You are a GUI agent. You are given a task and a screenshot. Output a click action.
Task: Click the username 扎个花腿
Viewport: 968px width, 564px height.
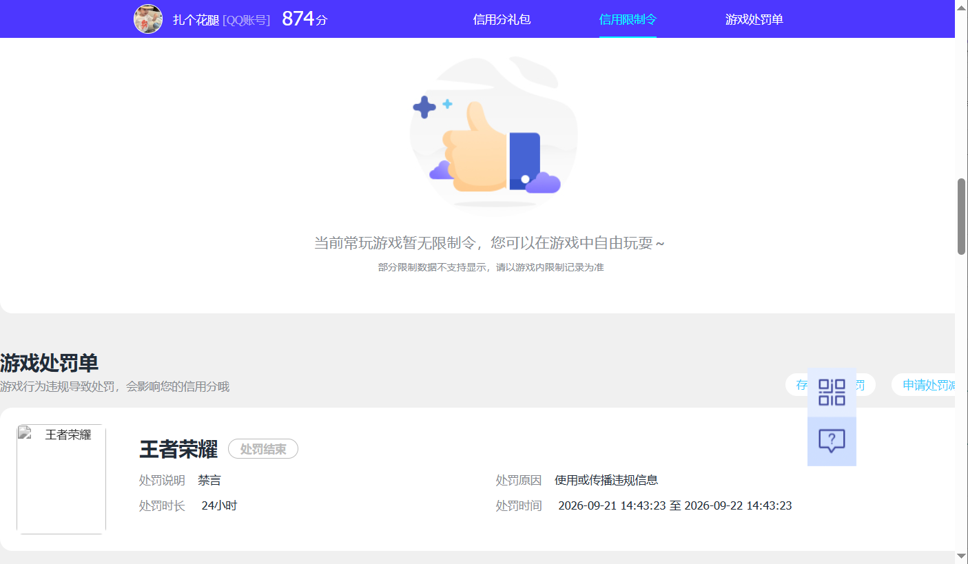click(196, 20)
